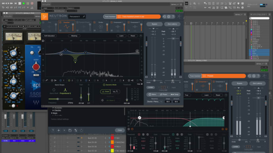Open the Neutrino mode dropdown
The image size is (273, 153).
tap(154, 101)
